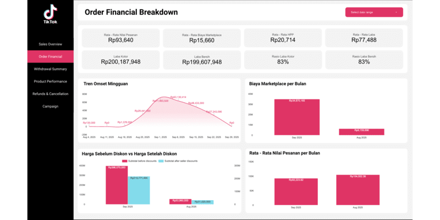This screenshot has width=440, height=220.
Task: Click the Rata - Rata Biaya Marketplace card
Action: [x=200, y=37]
